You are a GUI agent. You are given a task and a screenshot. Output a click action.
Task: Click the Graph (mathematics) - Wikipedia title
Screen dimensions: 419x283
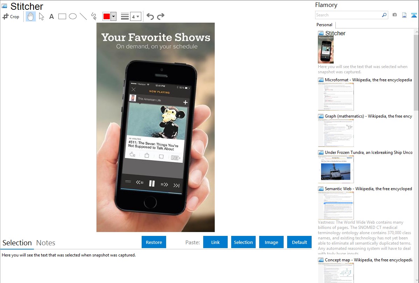(x=368, y=116)
